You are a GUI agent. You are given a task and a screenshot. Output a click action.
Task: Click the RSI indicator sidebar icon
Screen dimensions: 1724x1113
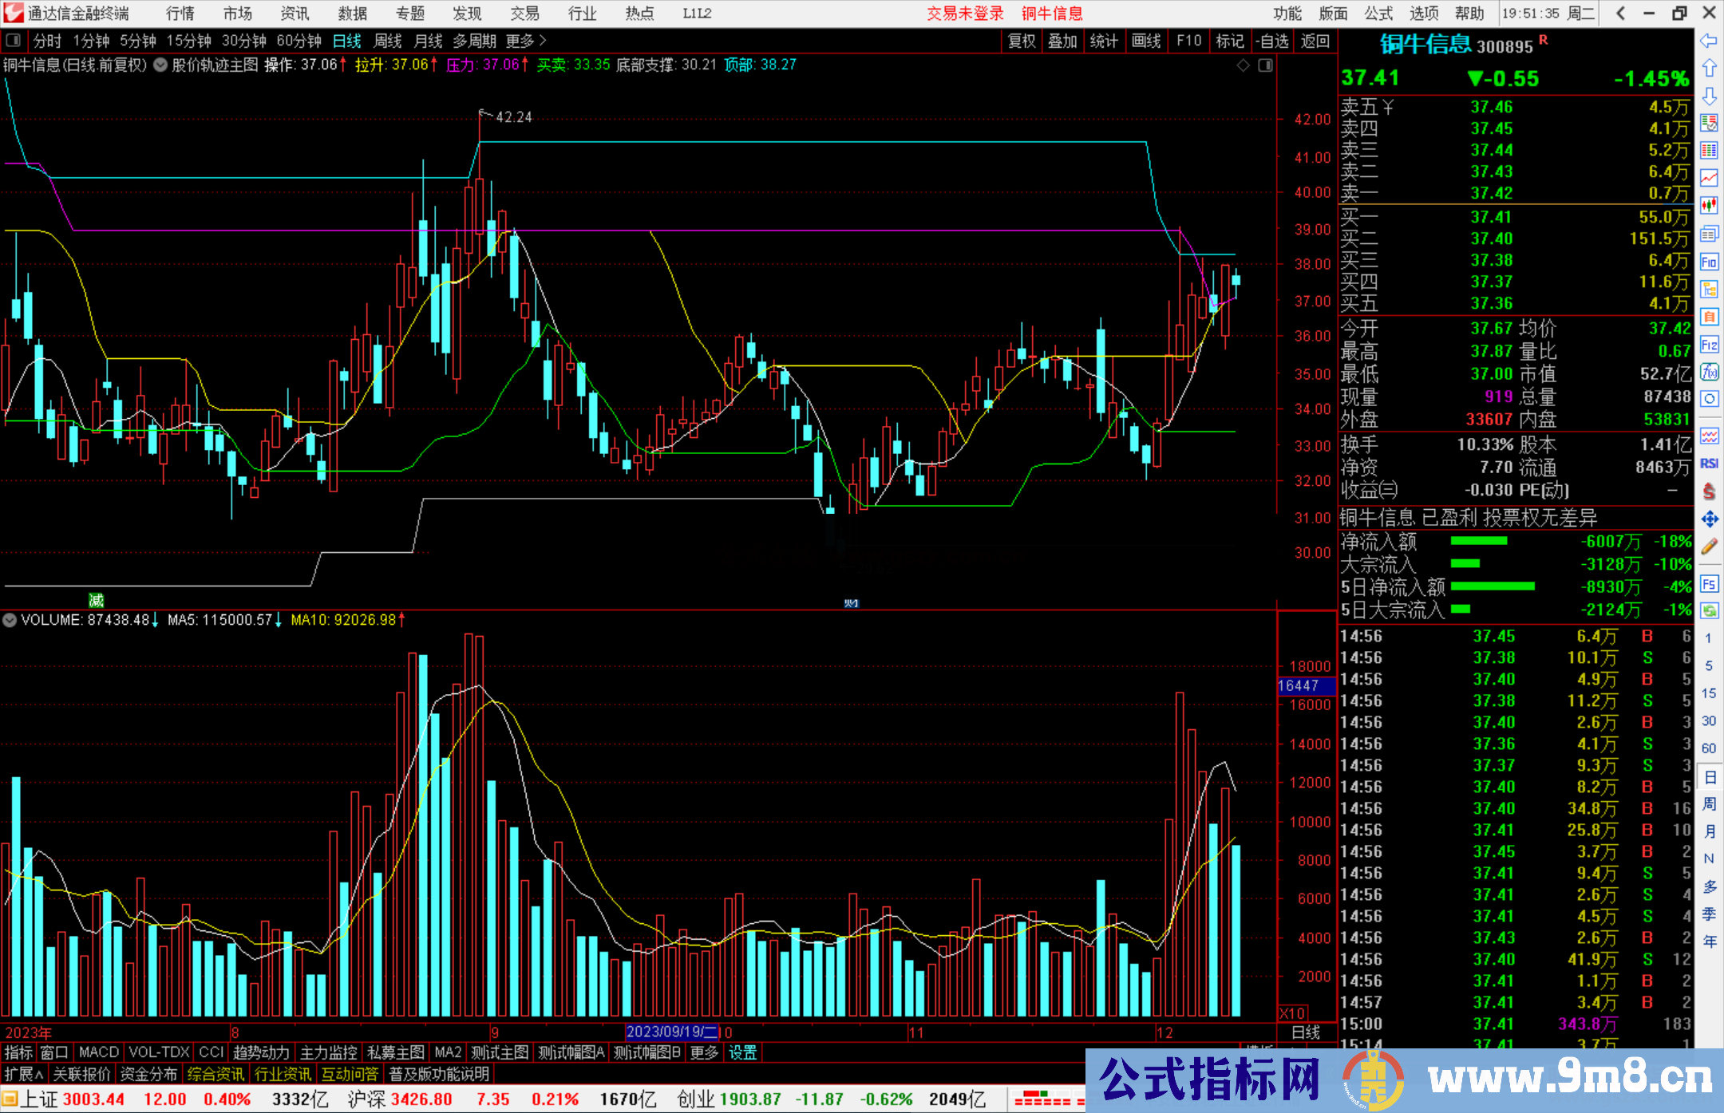(x=1709, y=464)
